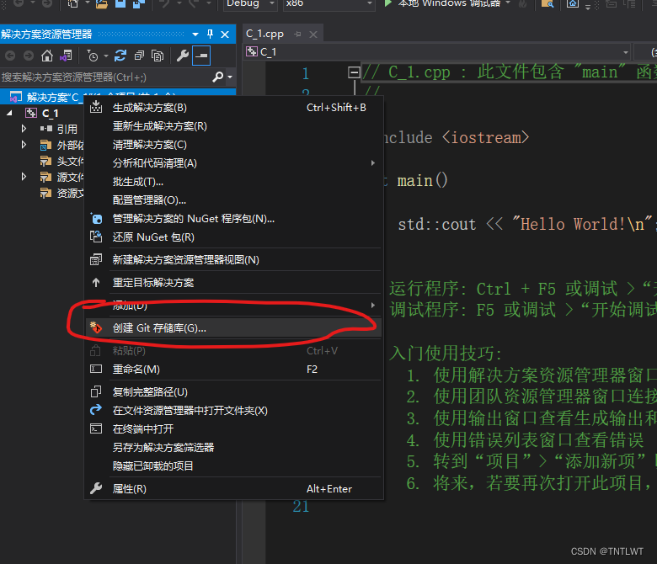Pin the C_1.cpp tab
Screen dimensions: 657x564
[x=298, y=35]
